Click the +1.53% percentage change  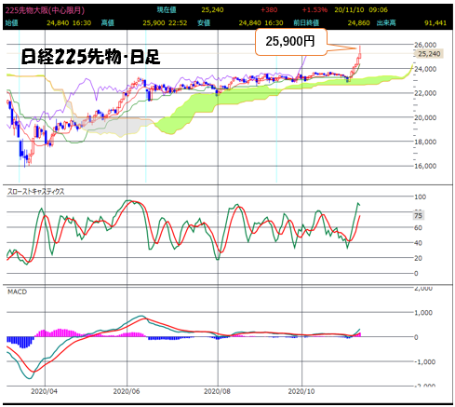click(x=314, y=10)
